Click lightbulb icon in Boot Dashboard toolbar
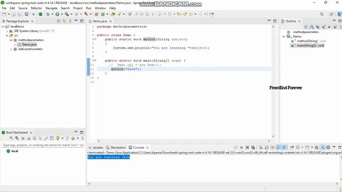 (58, 138)
